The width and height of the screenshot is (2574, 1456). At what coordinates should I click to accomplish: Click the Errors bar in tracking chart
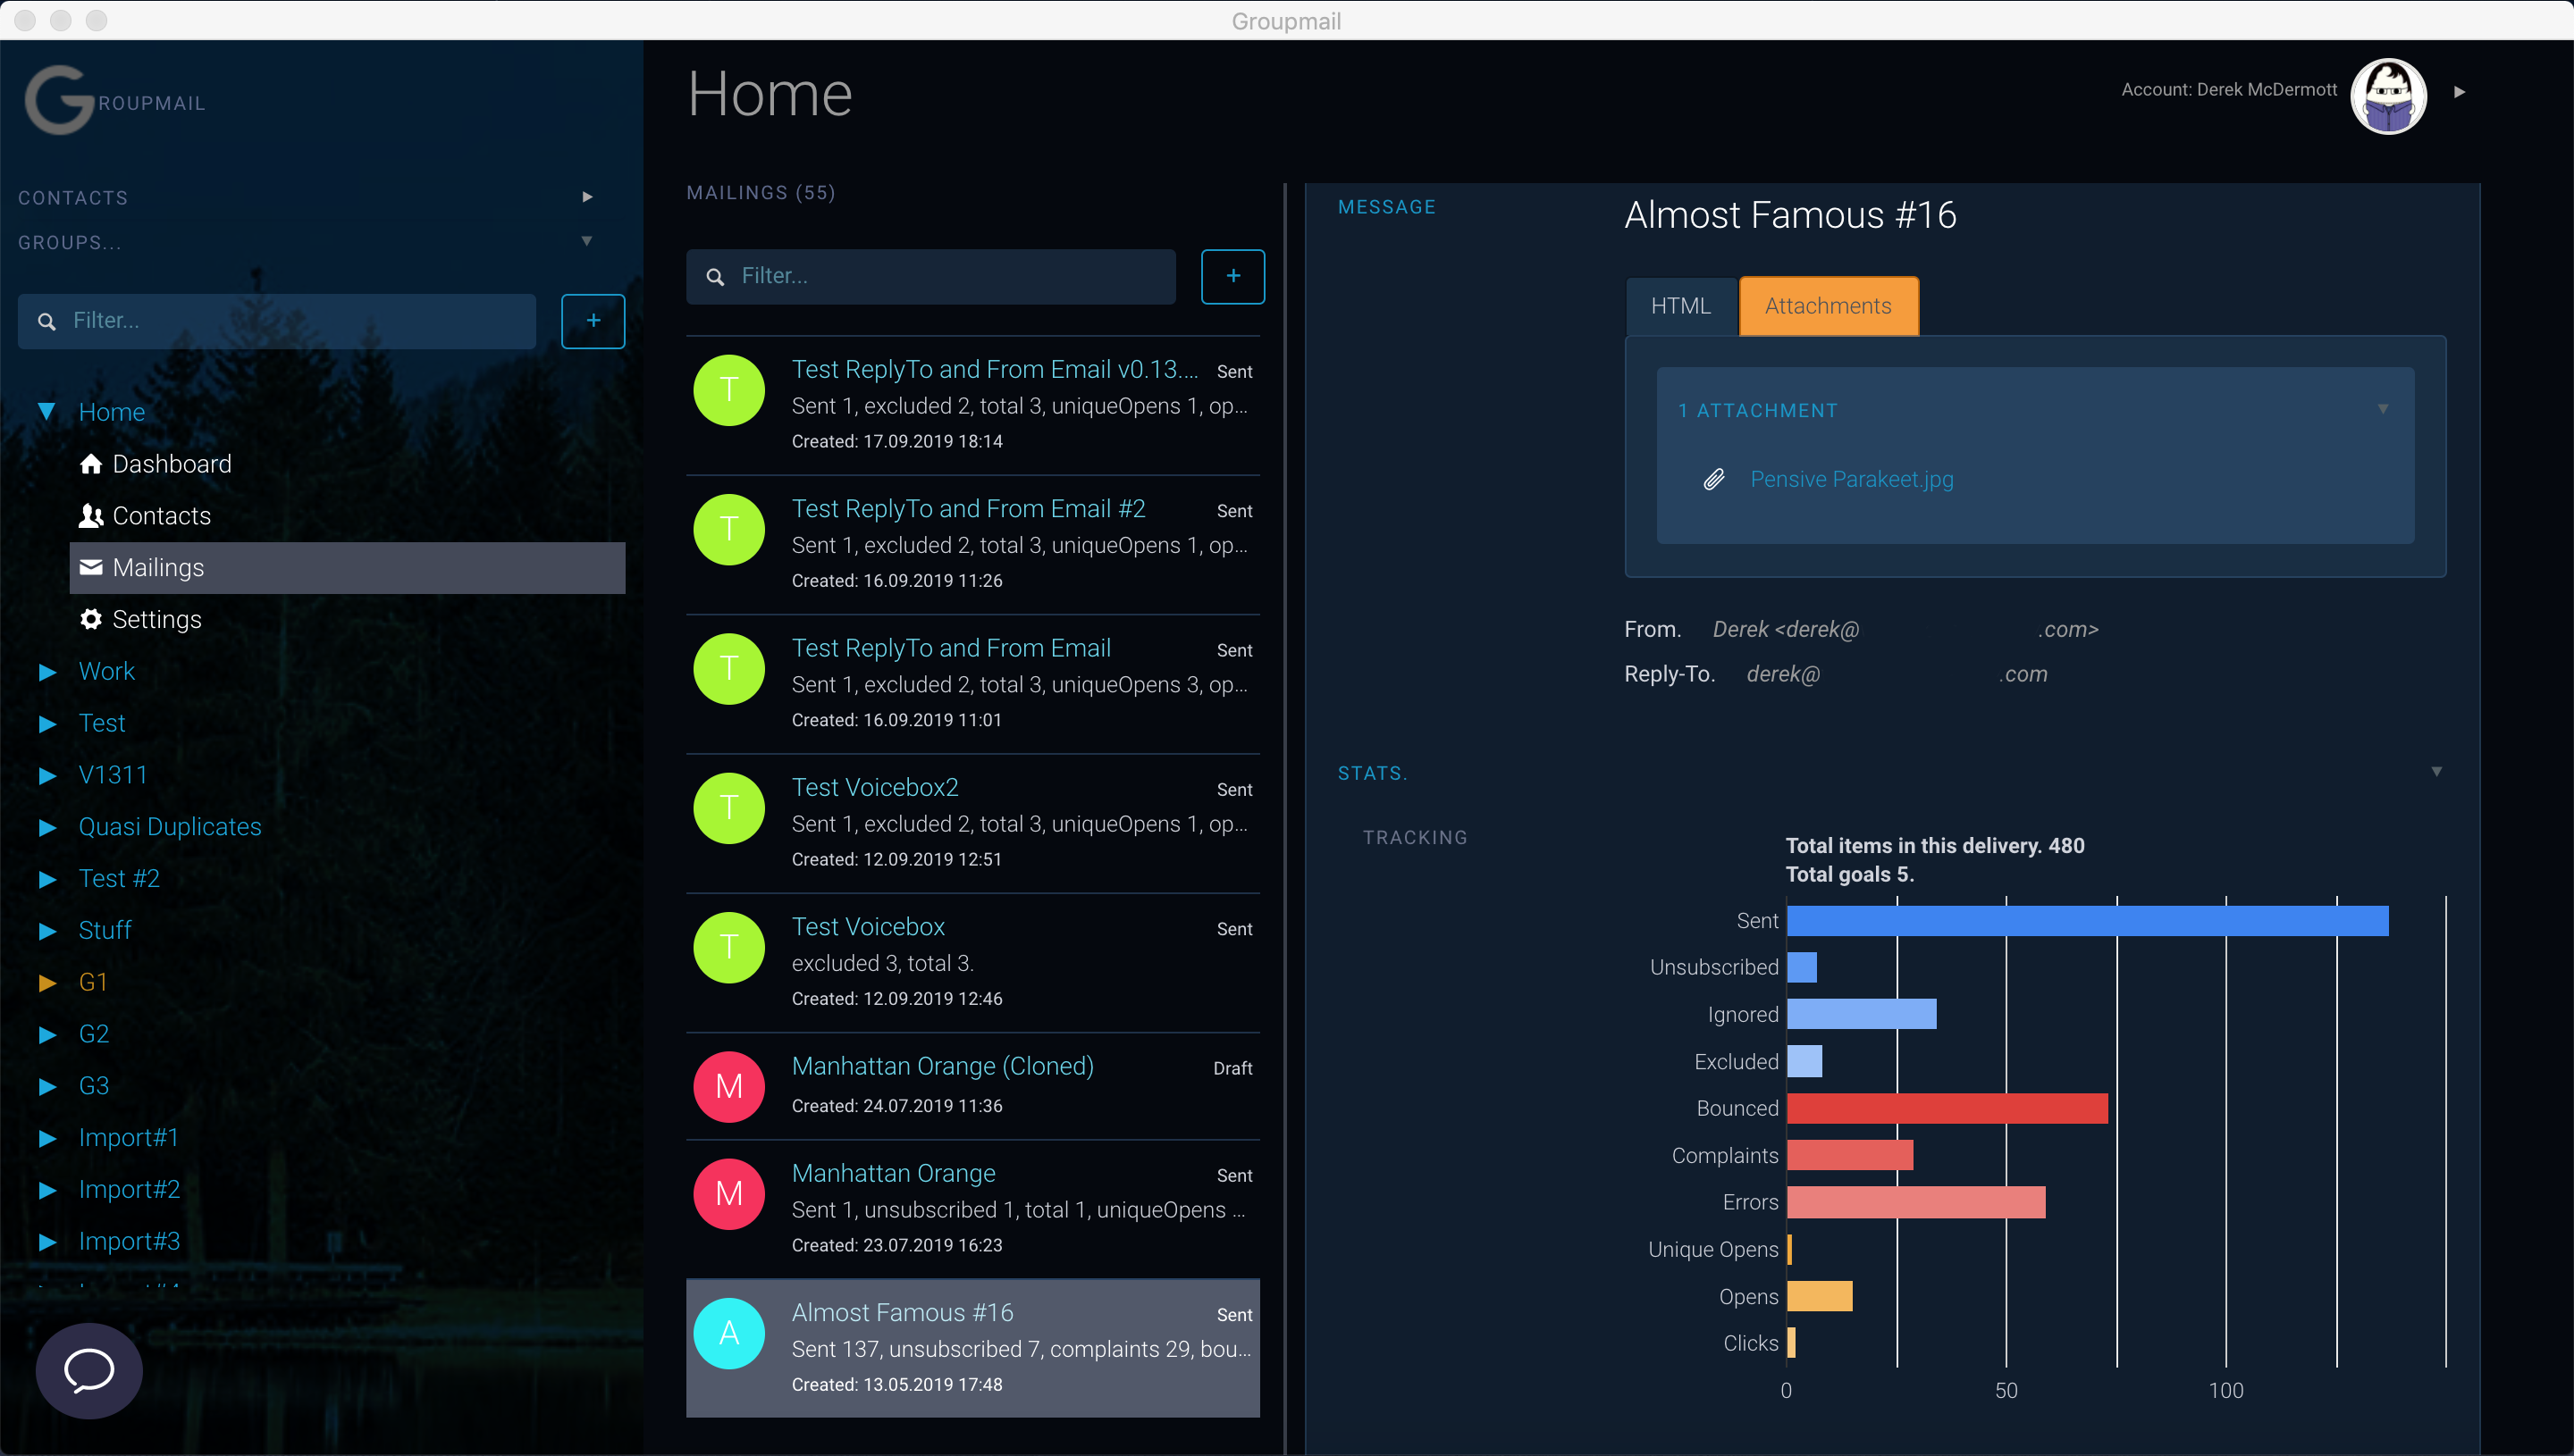coord(1917,1202)
